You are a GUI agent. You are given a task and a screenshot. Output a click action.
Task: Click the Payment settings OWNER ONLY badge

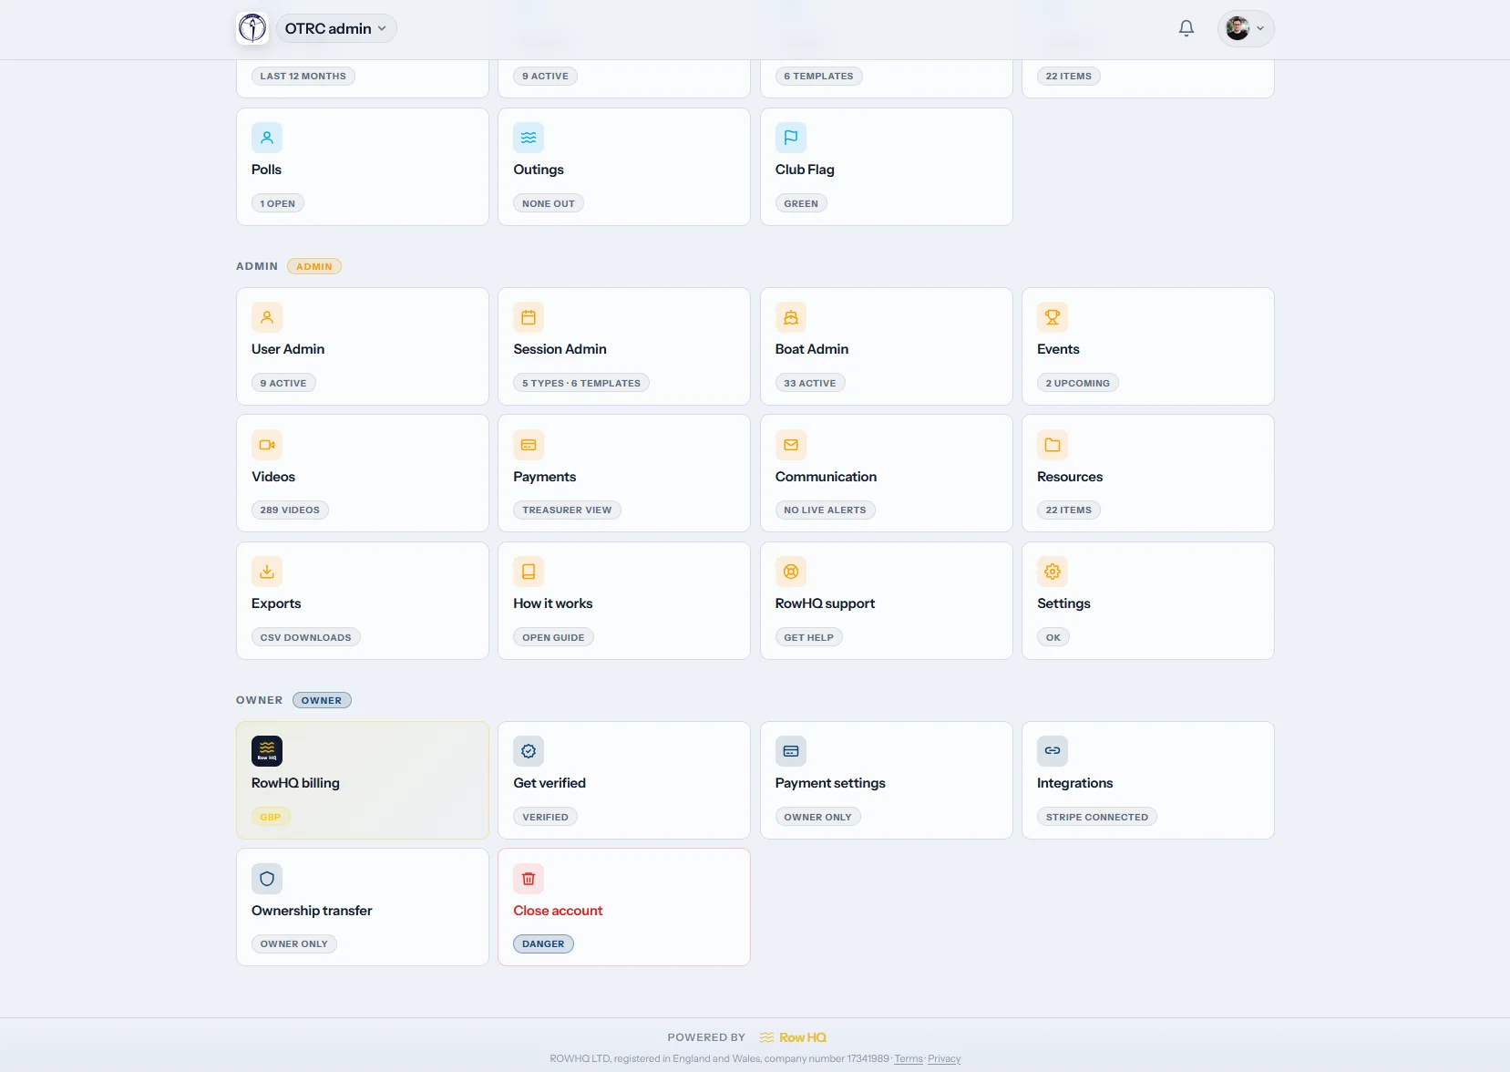[817, 817]
